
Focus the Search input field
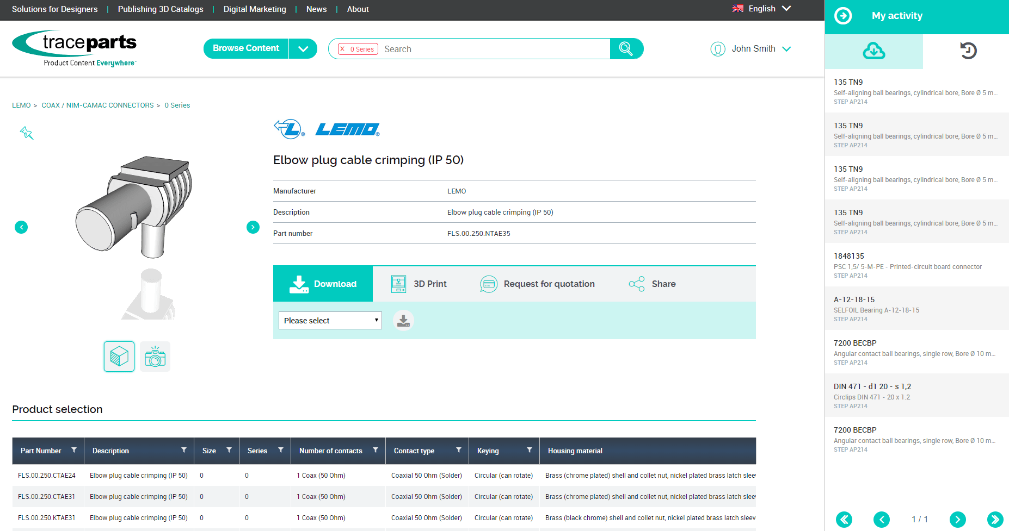coord(494,49)
